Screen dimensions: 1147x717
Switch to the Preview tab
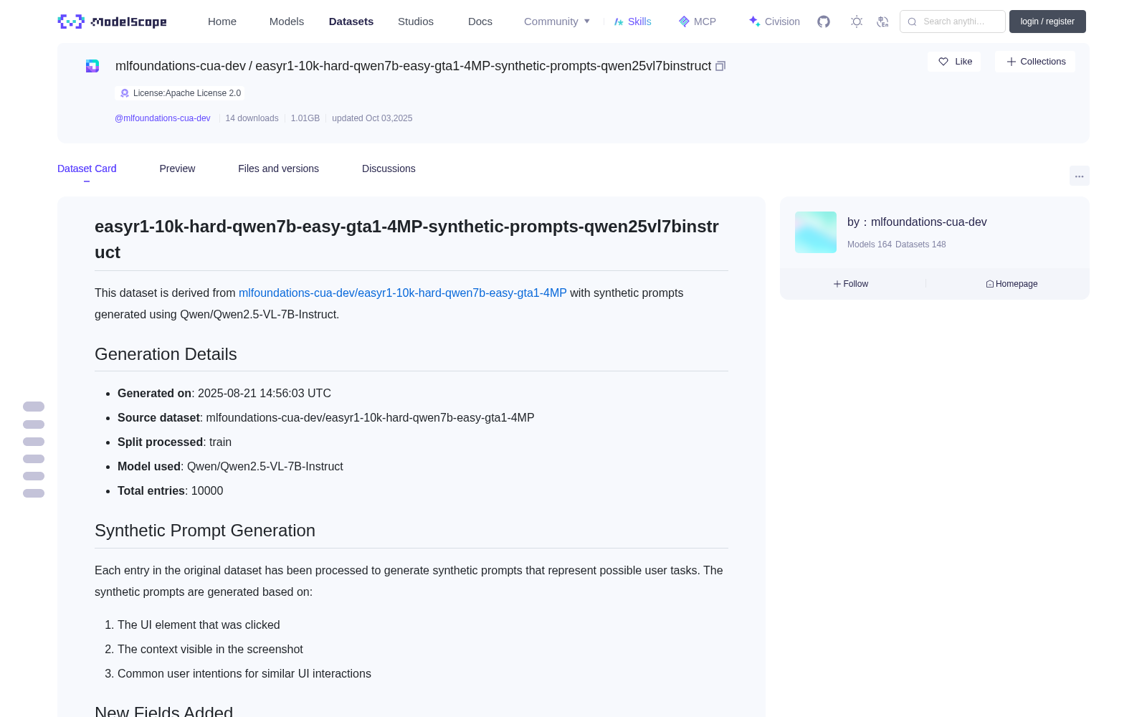177,168
